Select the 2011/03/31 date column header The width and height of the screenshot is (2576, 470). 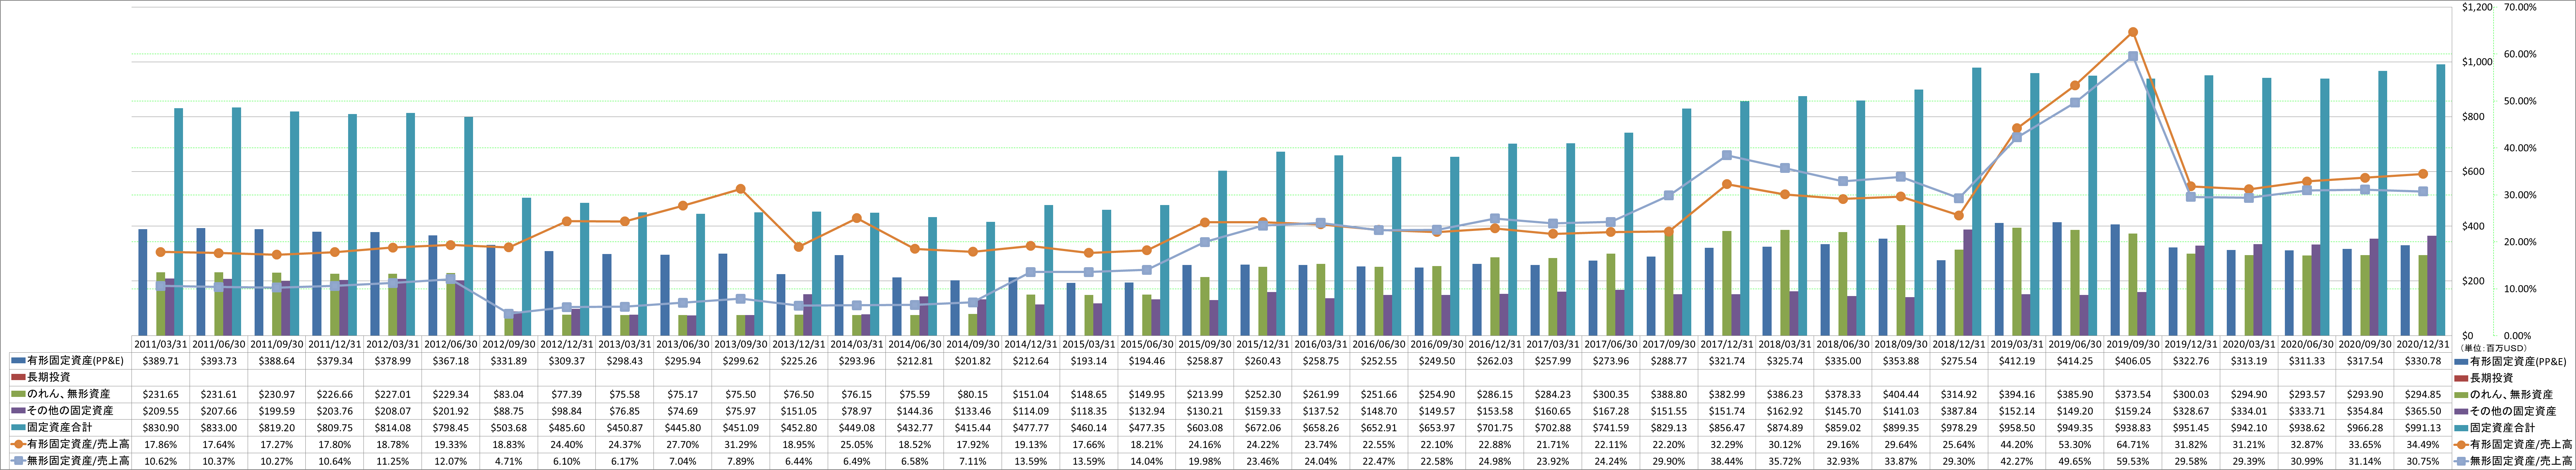(161, 343)
